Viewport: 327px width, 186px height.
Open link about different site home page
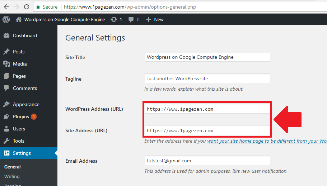[x=267, y=141]
